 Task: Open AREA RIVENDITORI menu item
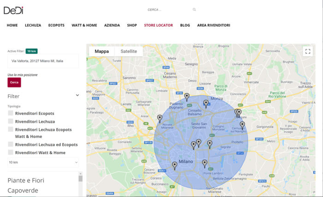(x=214, y=25)
